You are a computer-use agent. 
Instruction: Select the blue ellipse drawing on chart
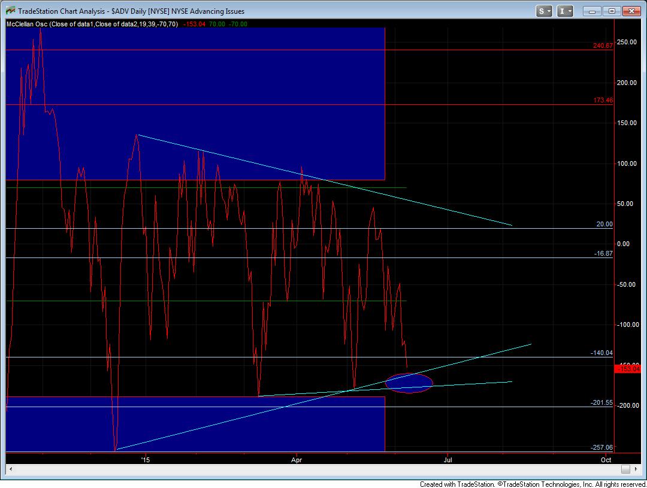(x=409, y=383)
